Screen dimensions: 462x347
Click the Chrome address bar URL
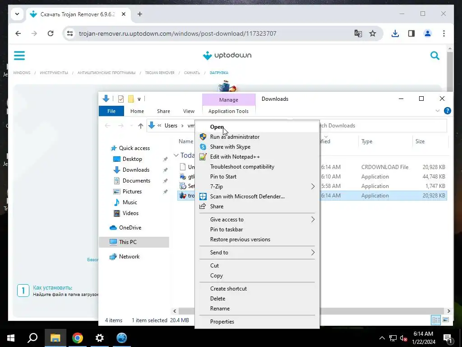tap(178, 33)
